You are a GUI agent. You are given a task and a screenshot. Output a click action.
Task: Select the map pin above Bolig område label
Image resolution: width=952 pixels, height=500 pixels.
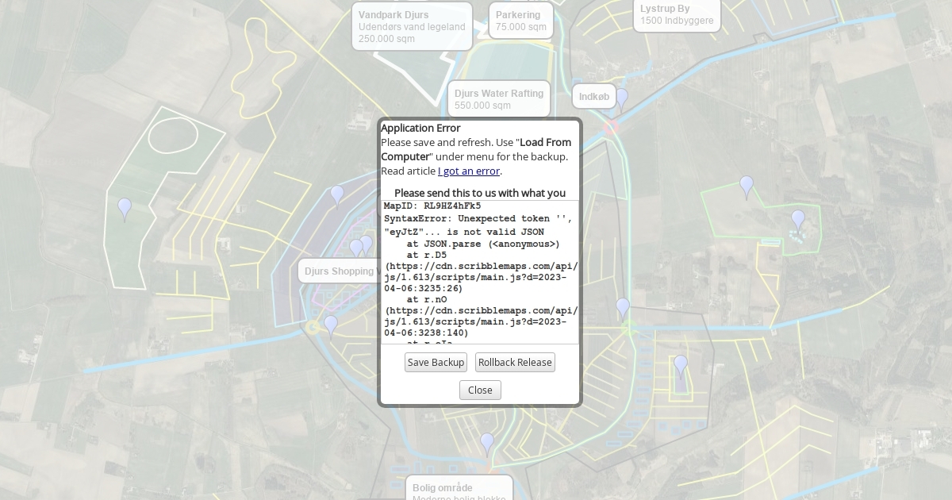click(x=487, y=443)
